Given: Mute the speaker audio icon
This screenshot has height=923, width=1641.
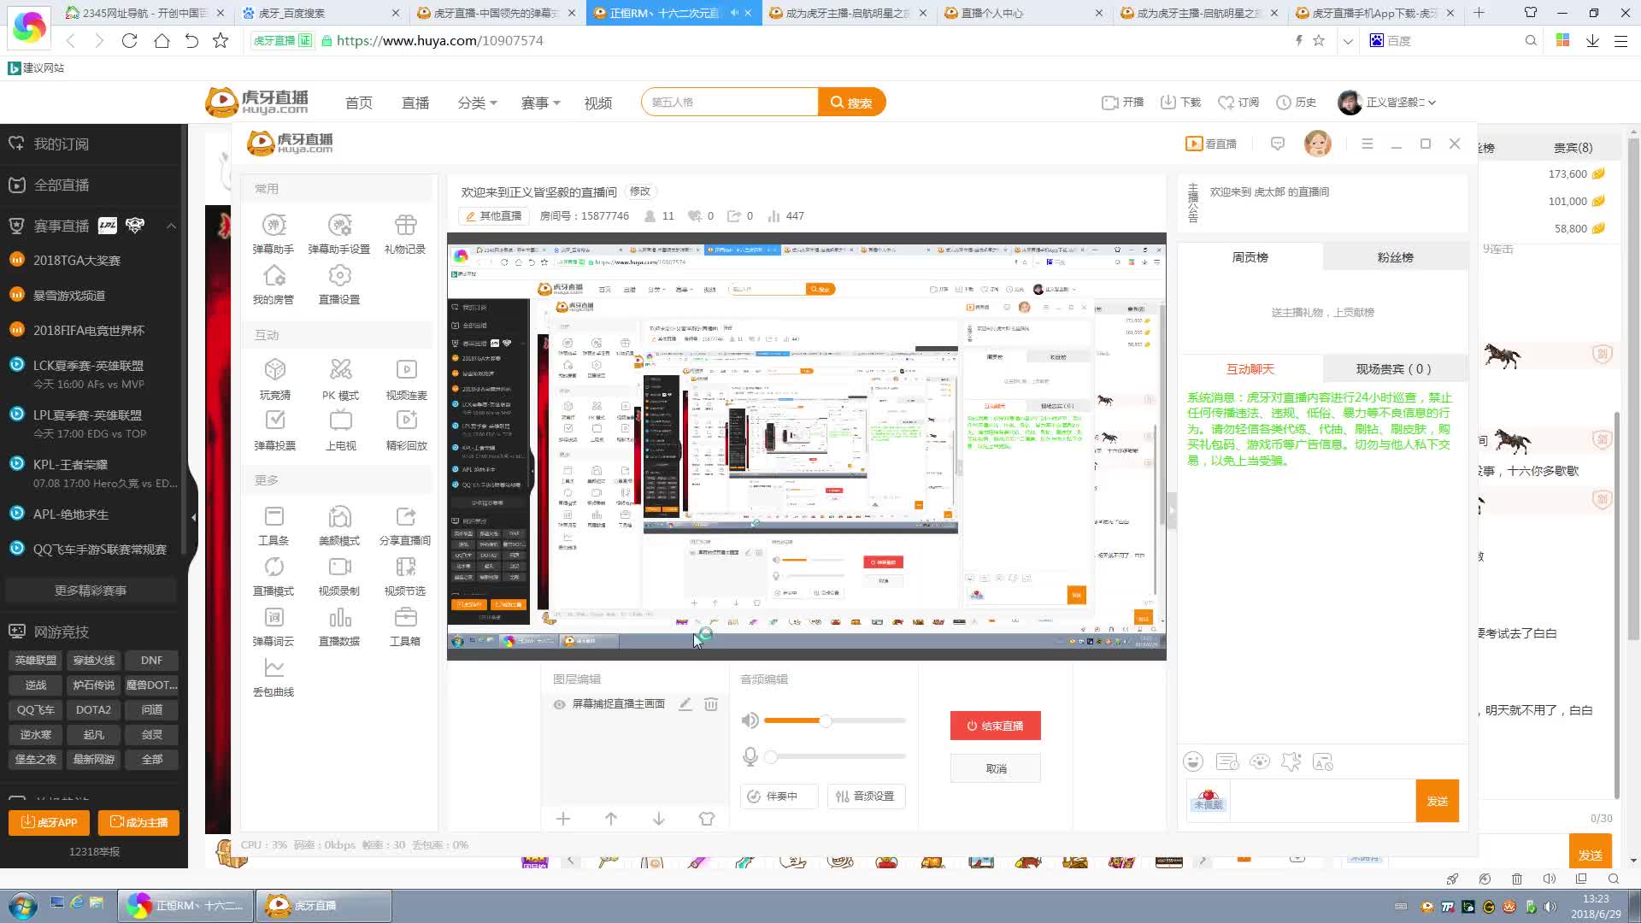Looking at the screenshot, I should pyautogui.click(x=750, y=720).
